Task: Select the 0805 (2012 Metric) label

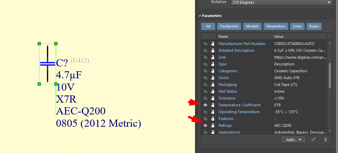Action: point(99,123)
